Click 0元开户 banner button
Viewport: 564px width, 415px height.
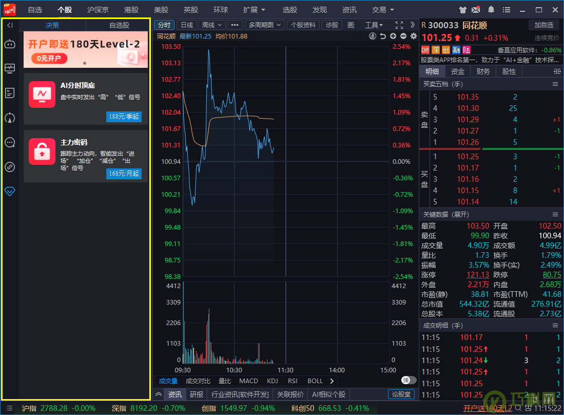point(49,59)
